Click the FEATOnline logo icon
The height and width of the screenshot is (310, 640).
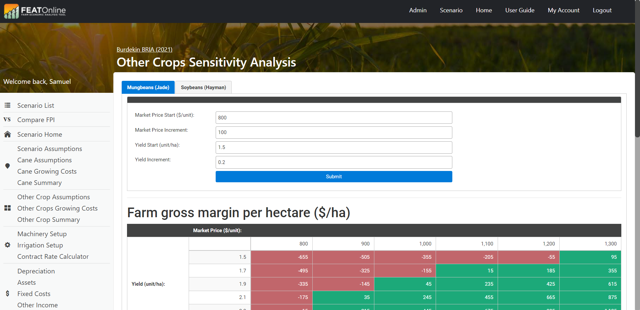11,11
